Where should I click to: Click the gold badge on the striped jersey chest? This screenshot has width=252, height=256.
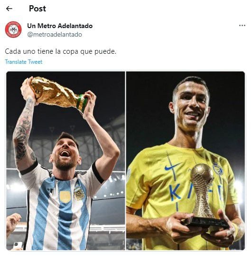point(65,197)
